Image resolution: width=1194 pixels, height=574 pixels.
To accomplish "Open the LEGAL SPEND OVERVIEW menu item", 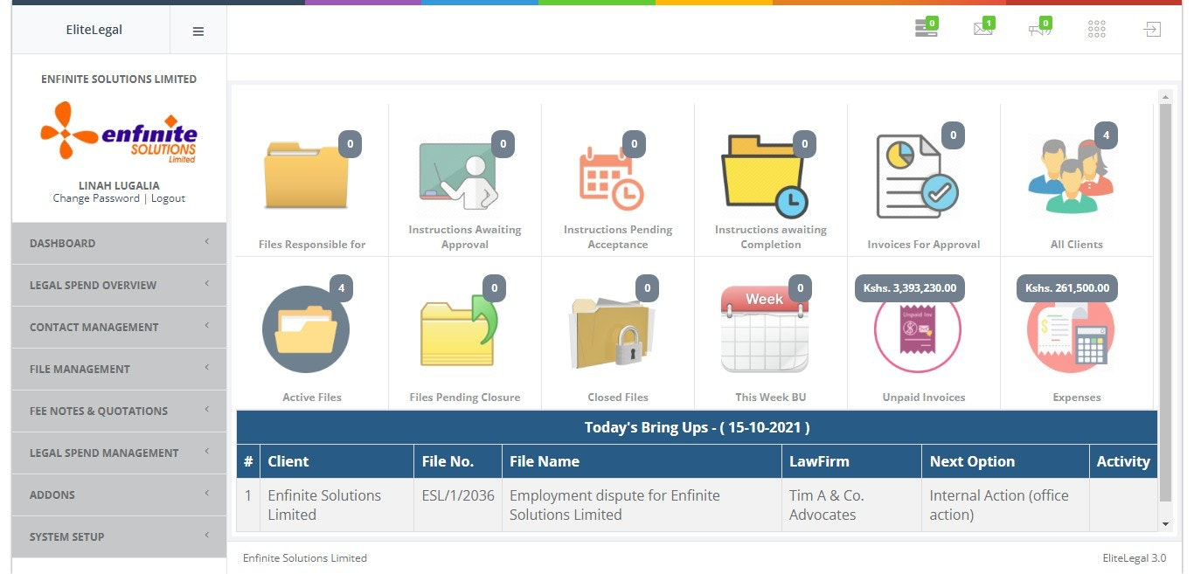I will tap(119, 285).
